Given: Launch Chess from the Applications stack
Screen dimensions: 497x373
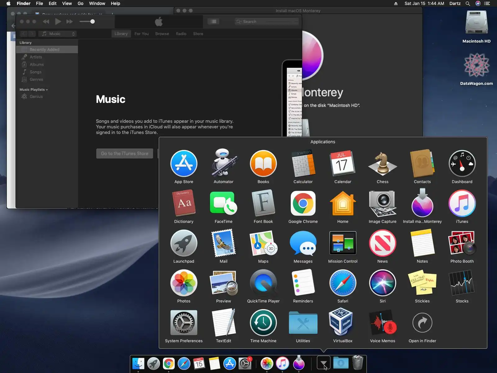Looking at the screenshot, I should click(x=382, y=164).
